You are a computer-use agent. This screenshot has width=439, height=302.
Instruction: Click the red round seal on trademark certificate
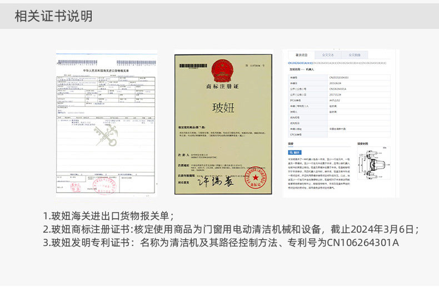click(255, 177)
